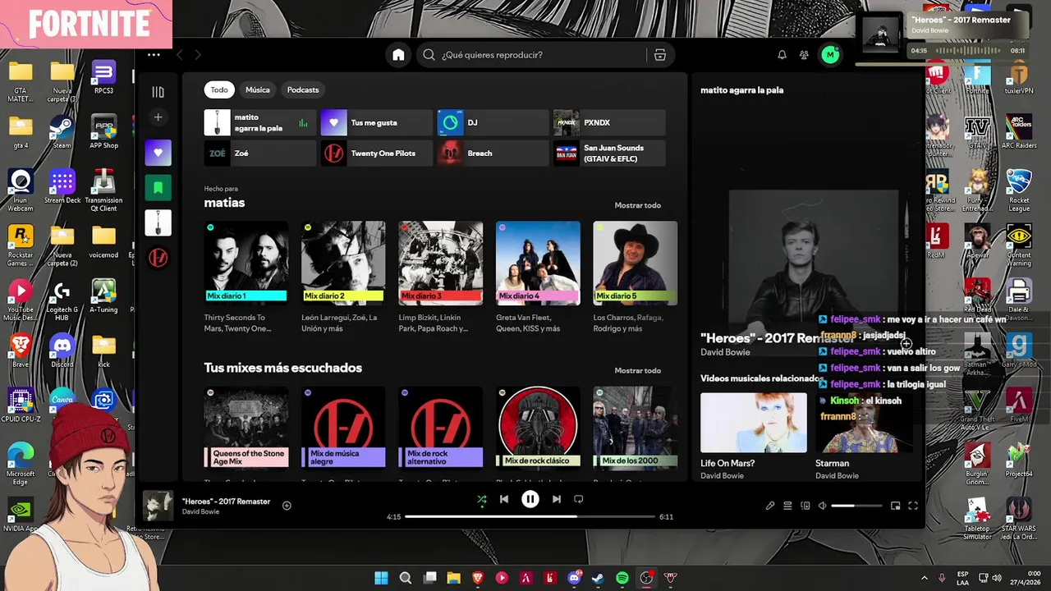The image size is (1051, 591).
Task: Expand the Your Library sidebar icon
Action: click(x=158, y=92)
